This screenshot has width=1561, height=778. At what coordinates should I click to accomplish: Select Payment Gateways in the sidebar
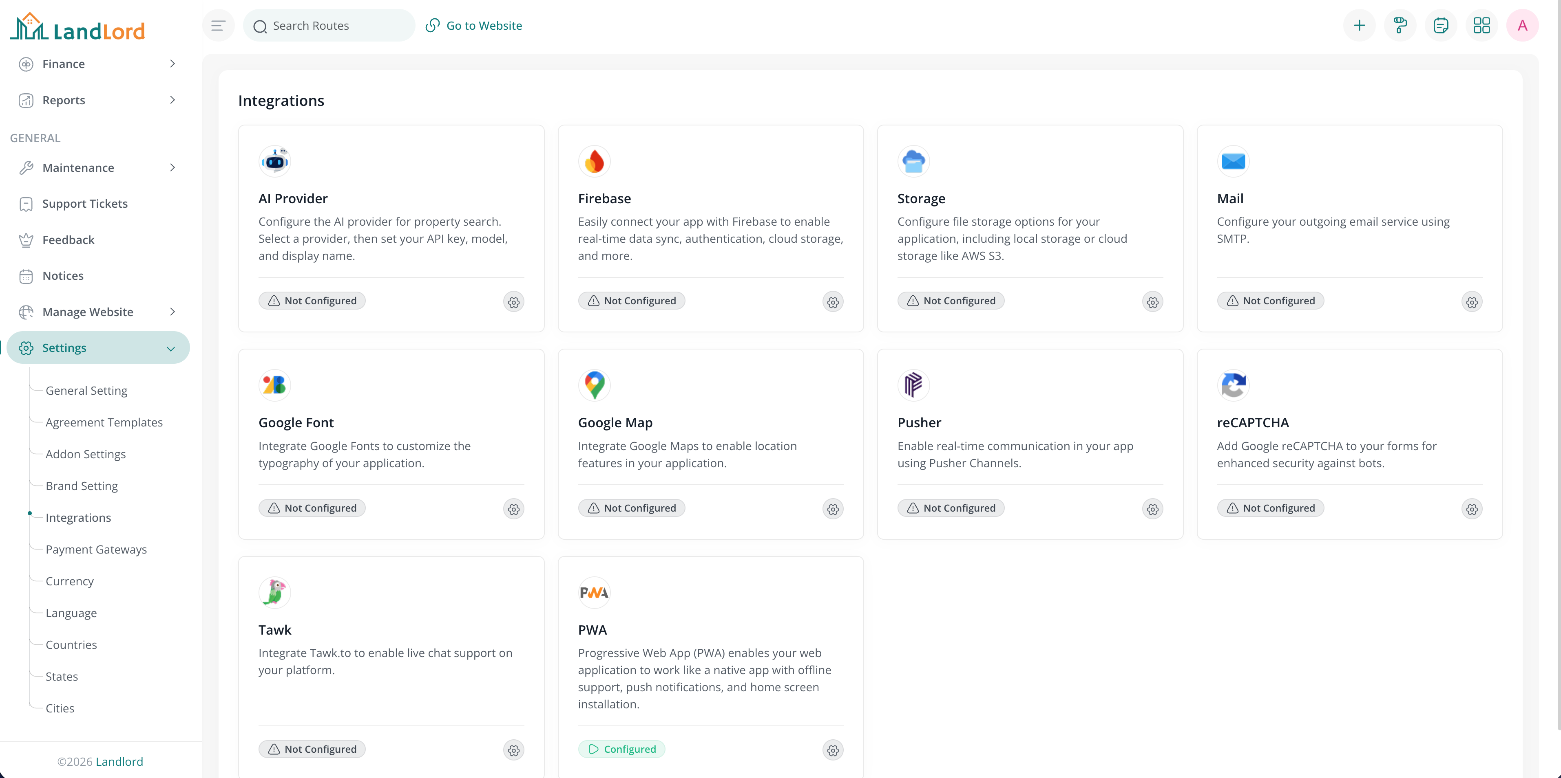(96, 550)
